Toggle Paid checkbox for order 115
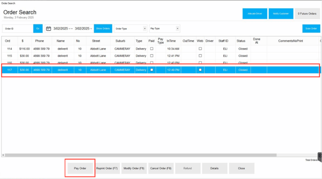The height and width of the screenshot is (179, 322). click(x=152, y=55)
